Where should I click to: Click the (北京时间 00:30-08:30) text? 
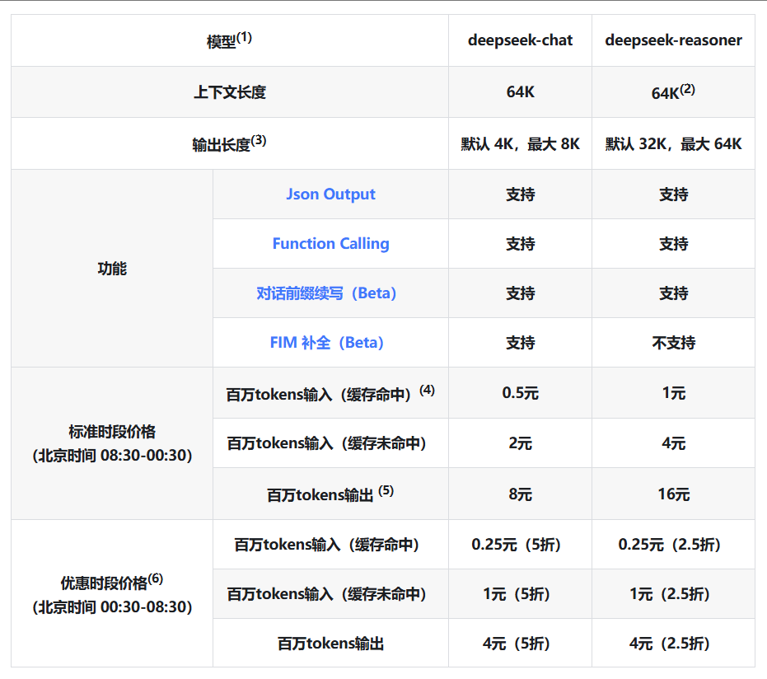[112, 607]
